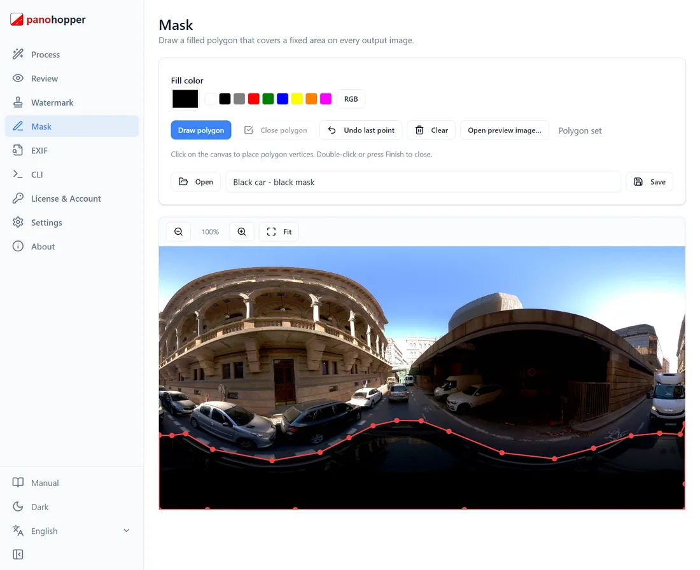Click the Review eye icon

click(18, 78)
